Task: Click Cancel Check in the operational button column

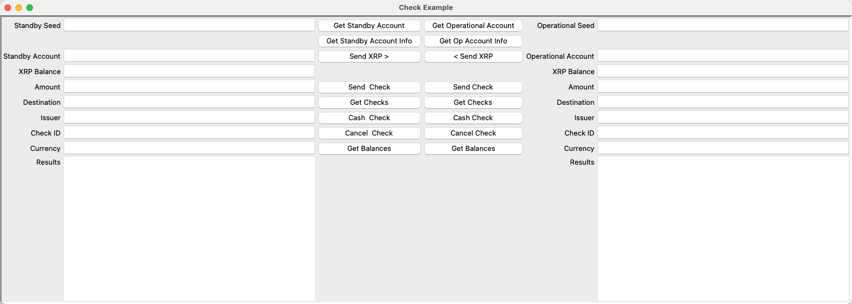Action: pyautogui.click(x=473, y=133)
